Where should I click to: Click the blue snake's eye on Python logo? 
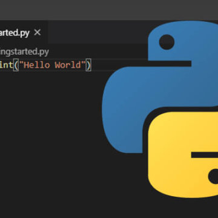coord(167,42)
